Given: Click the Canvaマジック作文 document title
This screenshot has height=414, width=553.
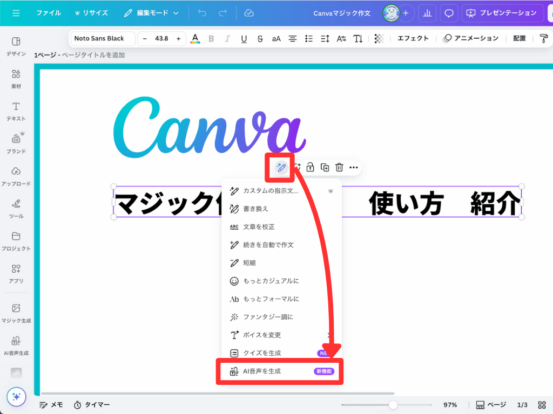Looking at the screenshot, I should 342,13.
